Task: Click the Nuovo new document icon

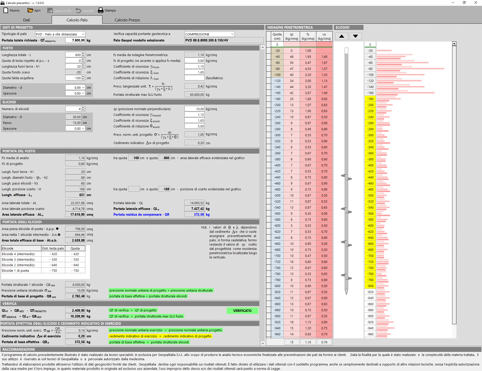Action: tap(6, 10)
